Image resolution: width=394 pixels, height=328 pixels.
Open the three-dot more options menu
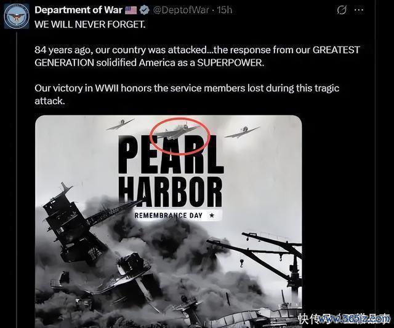coord(359,10)
